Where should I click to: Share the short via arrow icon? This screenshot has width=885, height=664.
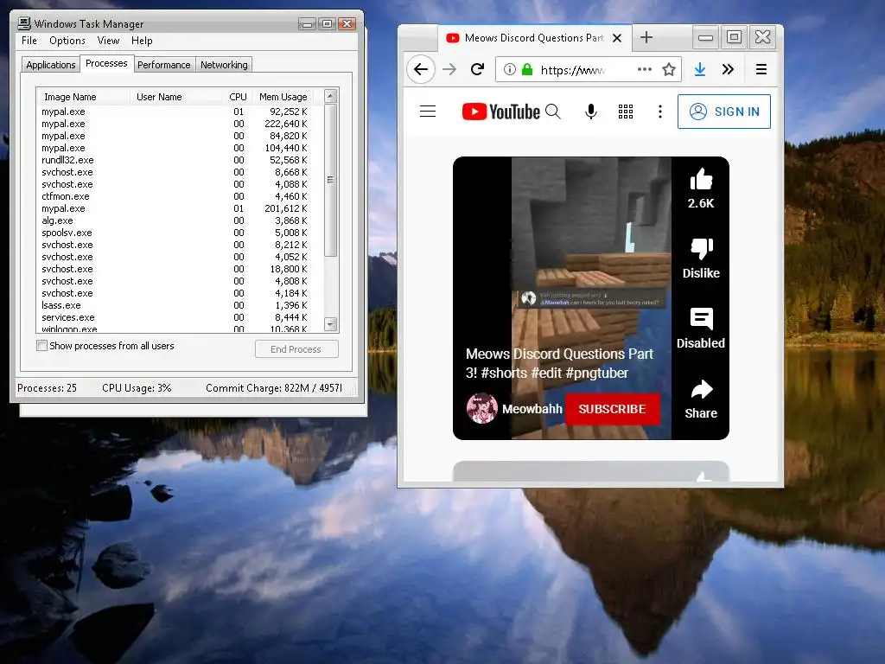tap(701, 389)
